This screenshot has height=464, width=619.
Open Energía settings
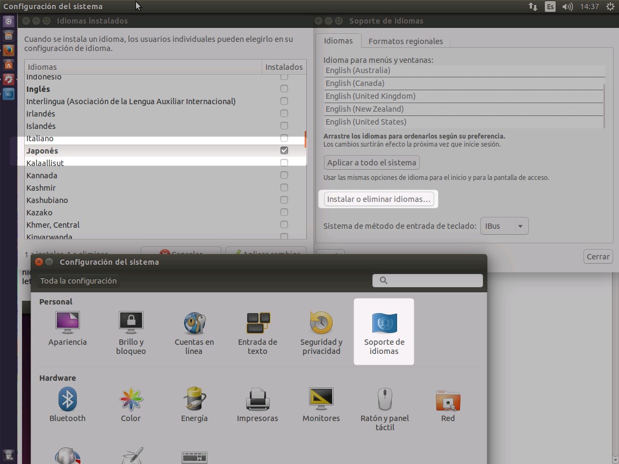point(194,404)
